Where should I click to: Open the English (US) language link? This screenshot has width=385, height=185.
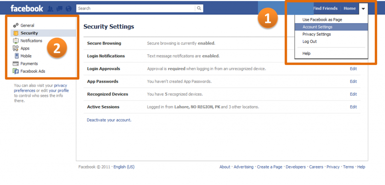pyautogui.click(x=124, y=167)
